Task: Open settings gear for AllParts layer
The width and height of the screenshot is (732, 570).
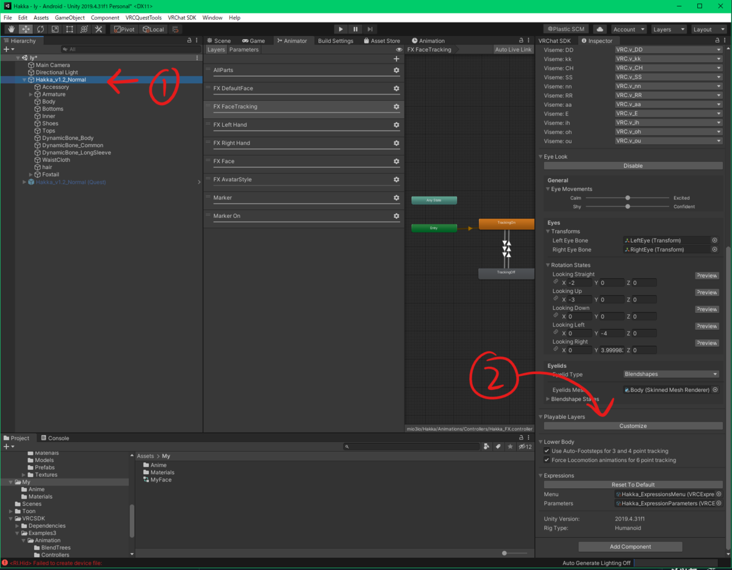Action: point(396,70)
